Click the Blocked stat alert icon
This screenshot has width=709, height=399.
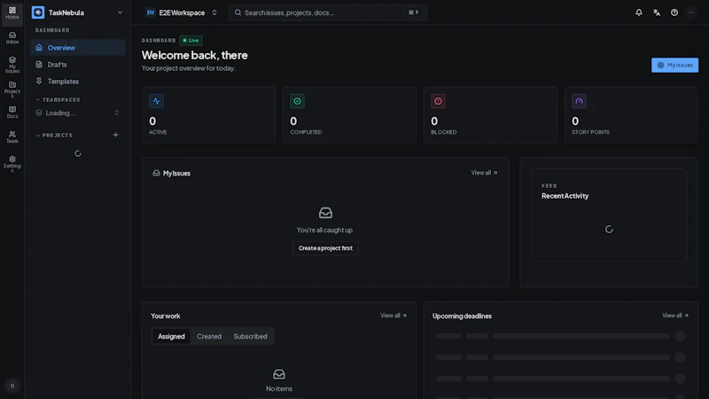[x=438, y=101]
